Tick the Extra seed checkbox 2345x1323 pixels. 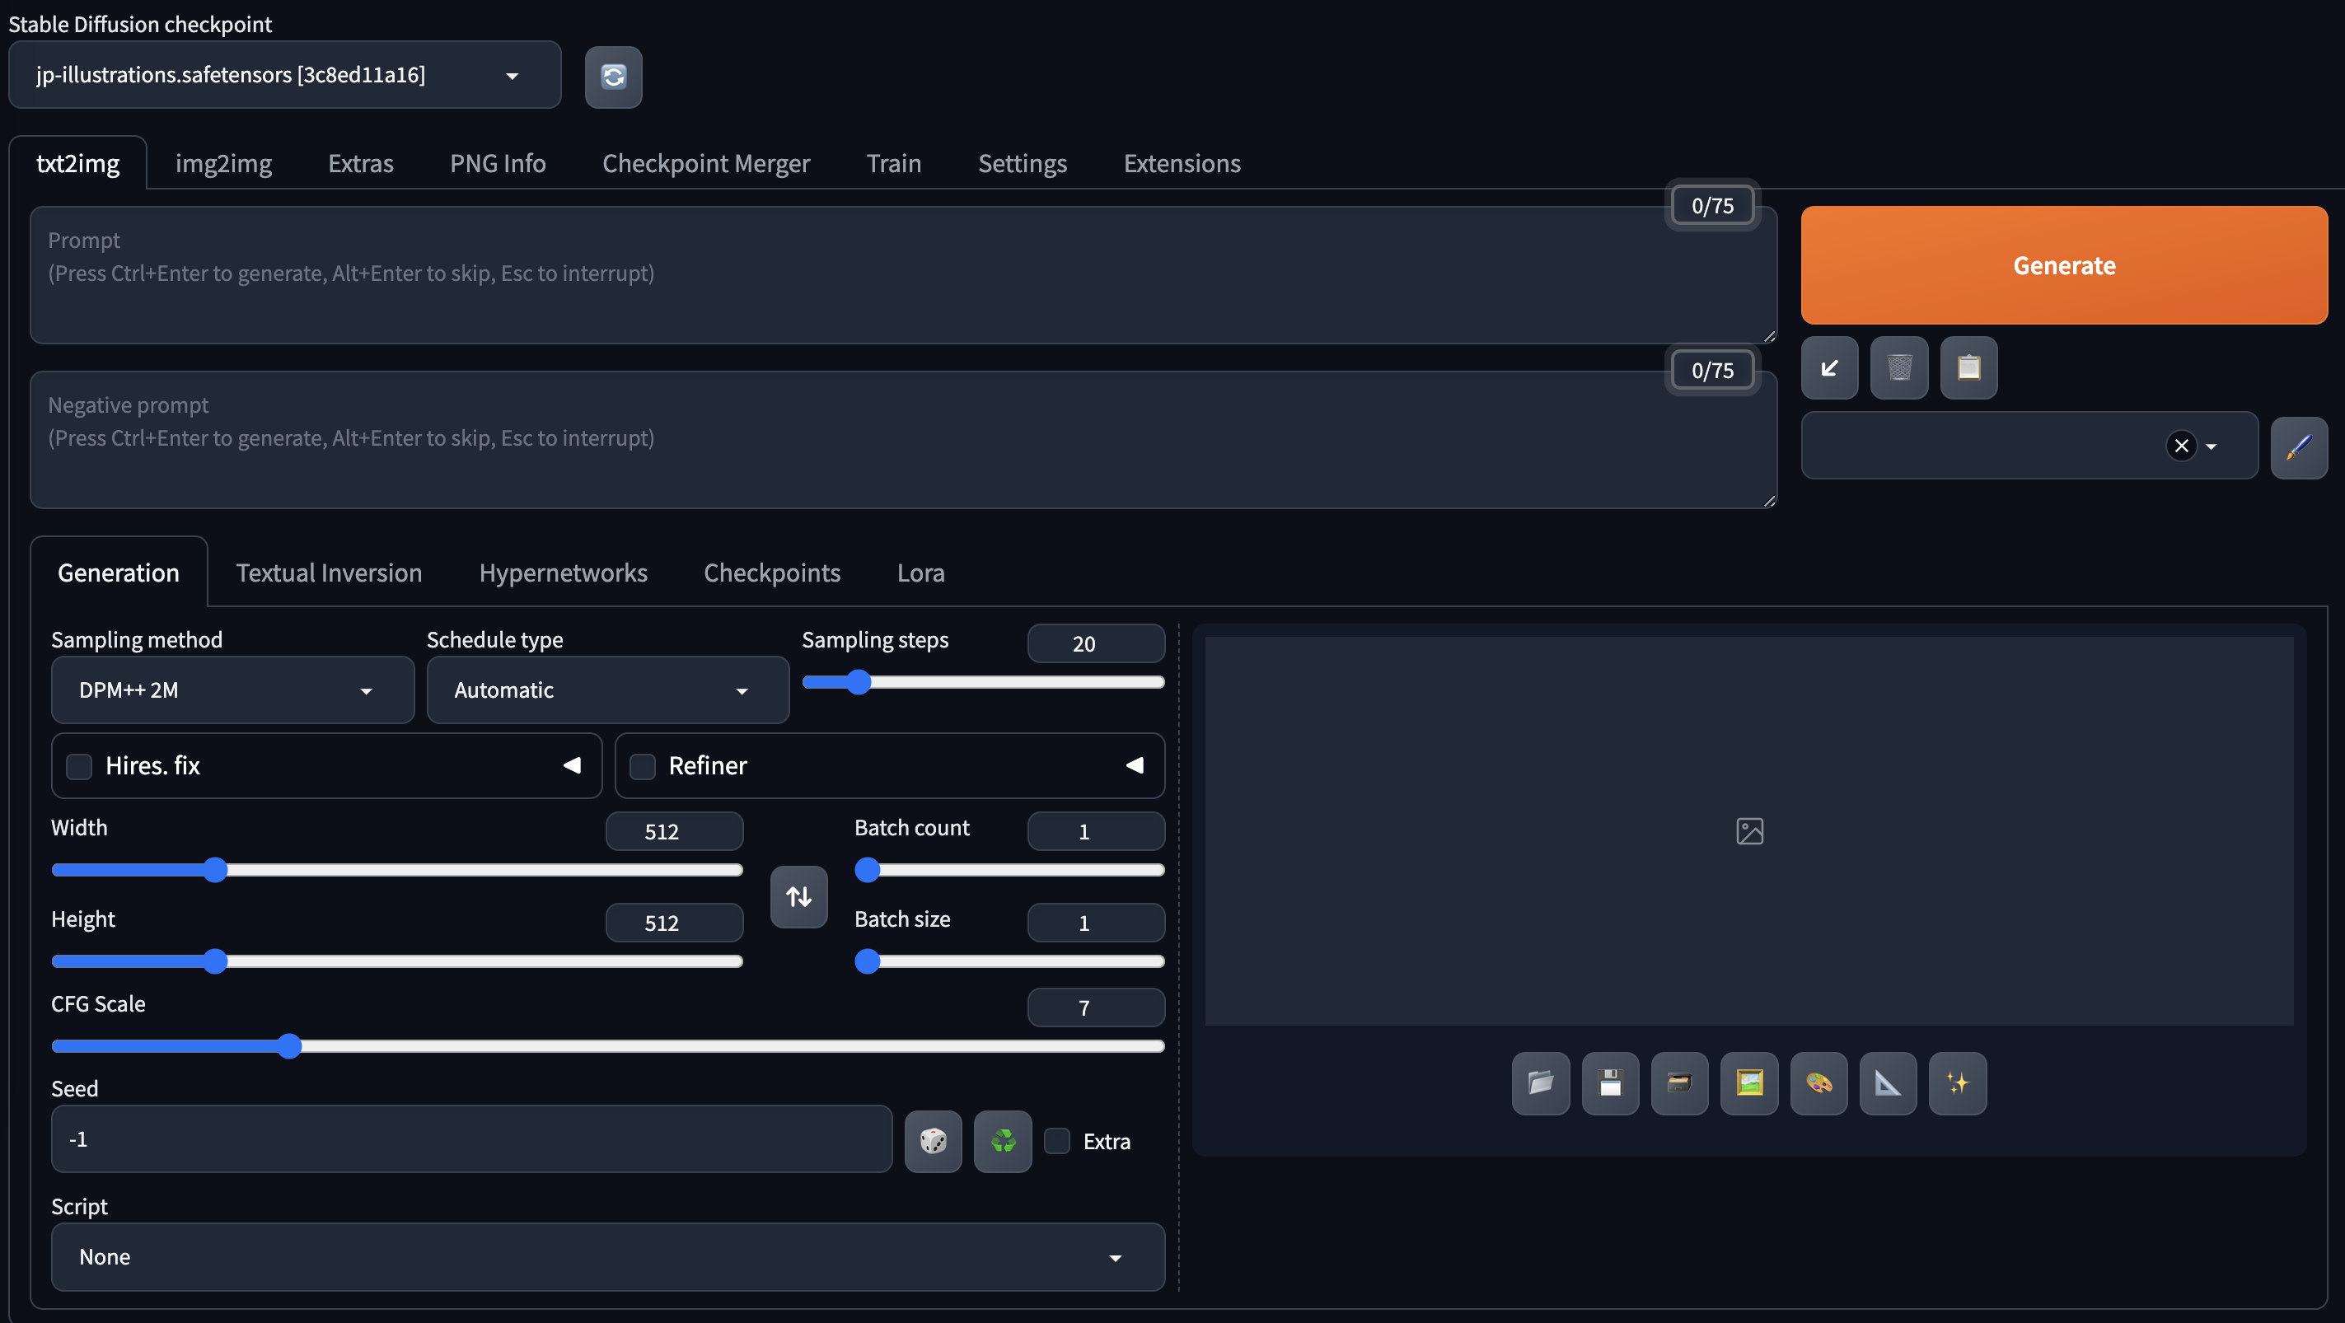pos(1057,1141)
